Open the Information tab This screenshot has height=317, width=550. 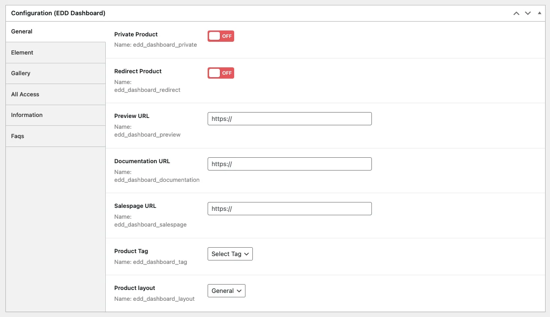click(x=56, y=115)
